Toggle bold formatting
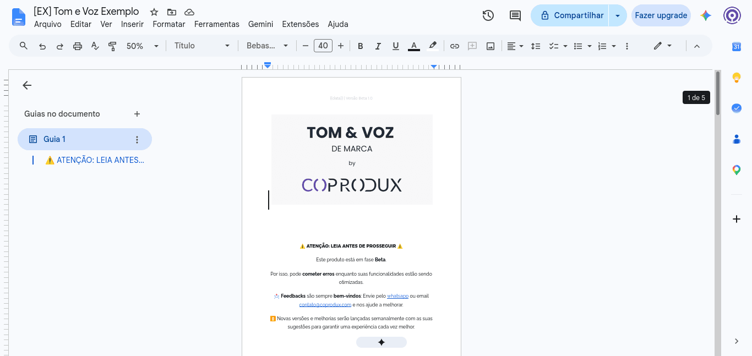 (361, 46)
